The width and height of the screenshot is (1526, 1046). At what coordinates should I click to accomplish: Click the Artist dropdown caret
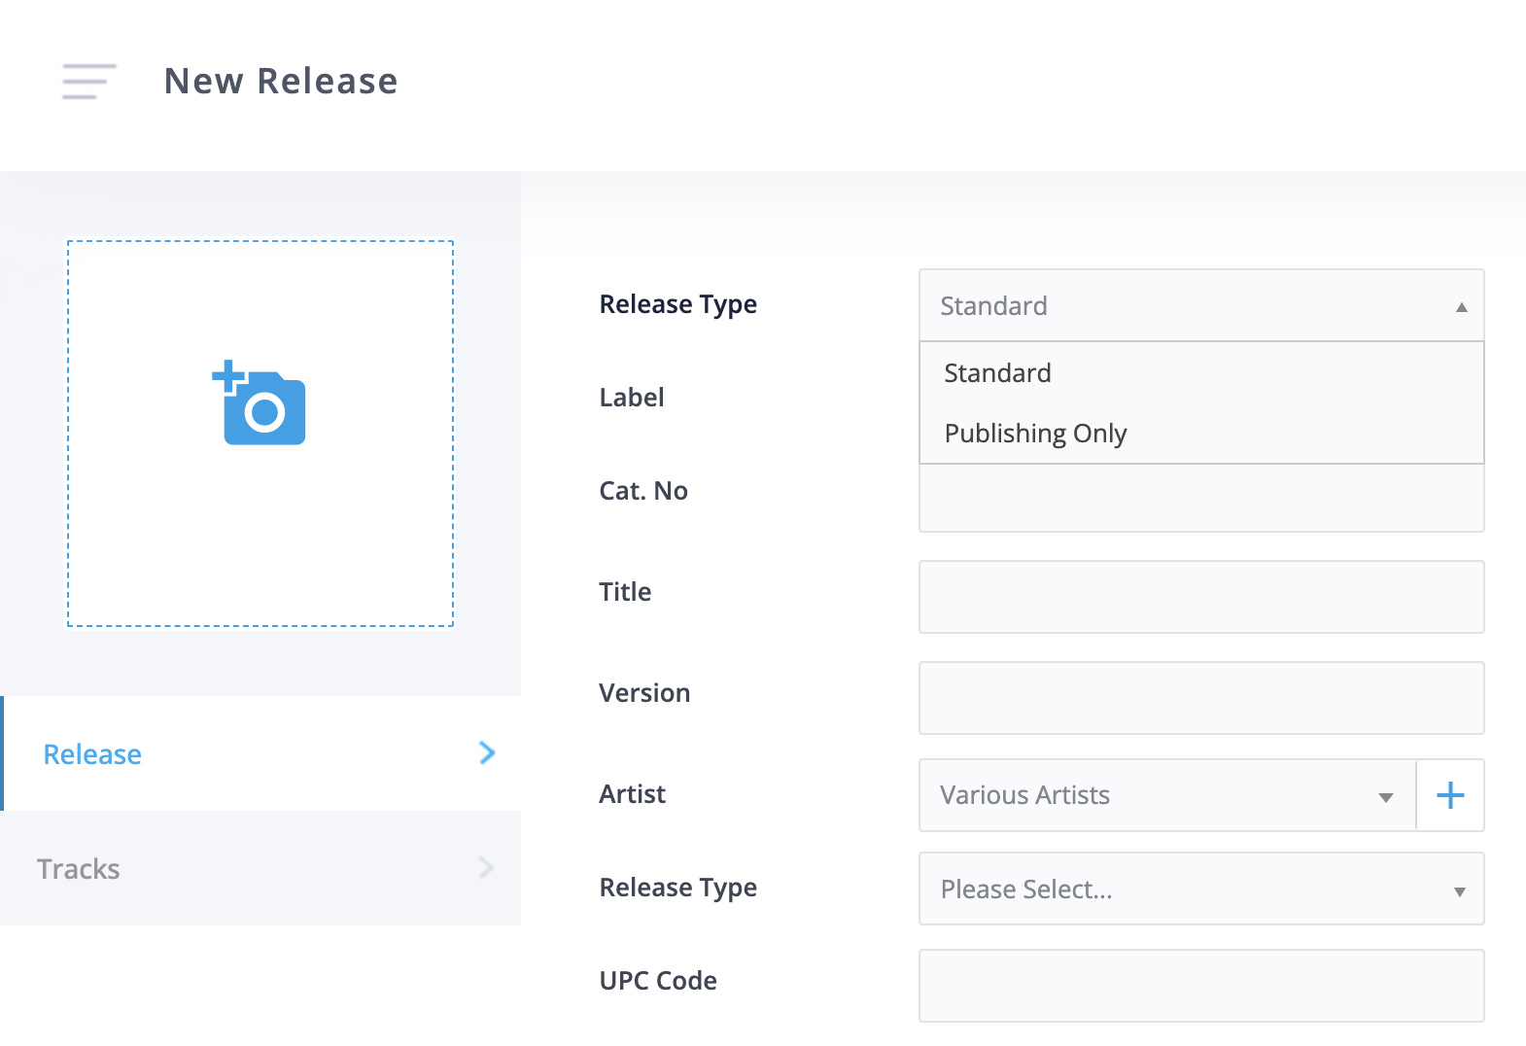coord(1386,797)
